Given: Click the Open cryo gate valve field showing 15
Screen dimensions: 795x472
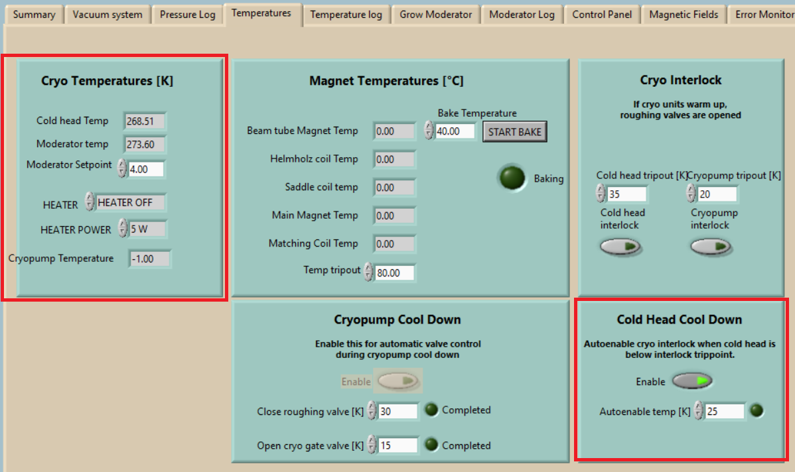Looking at the screenshot, I should point(398,445).
